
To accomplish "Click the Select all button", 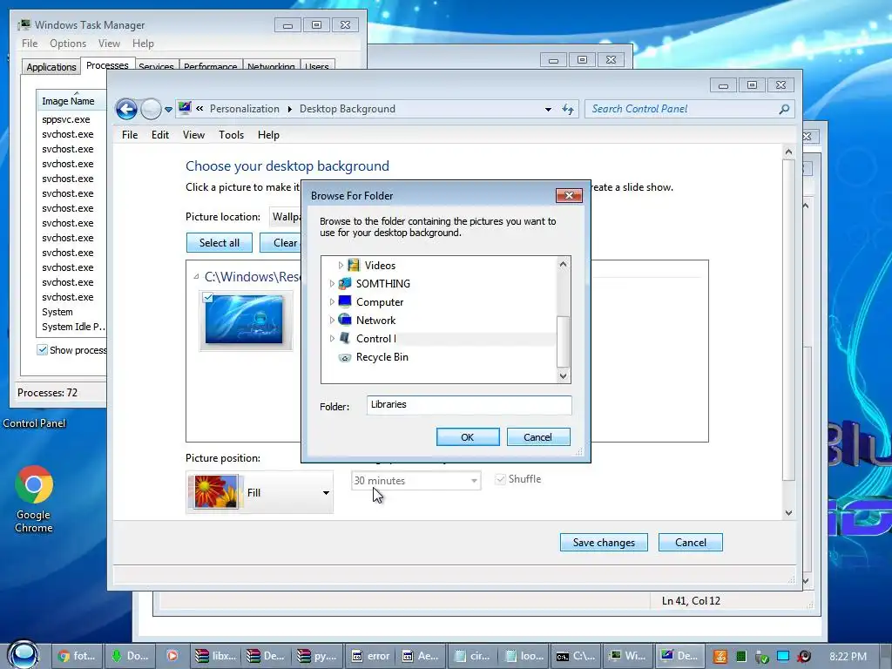I will [x=220, y=243].
